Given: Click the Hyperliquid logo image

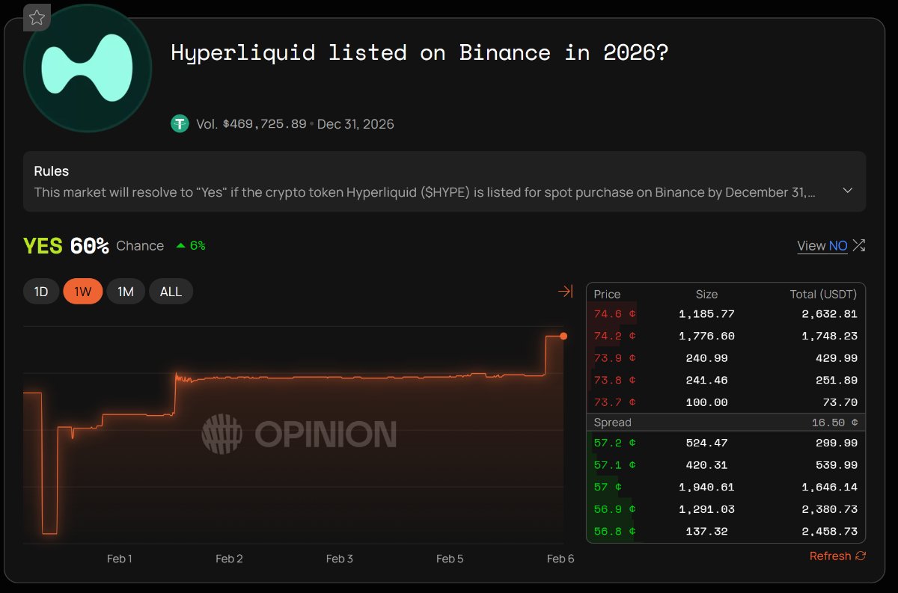Looking at the screenshot, I should [88, 68].
